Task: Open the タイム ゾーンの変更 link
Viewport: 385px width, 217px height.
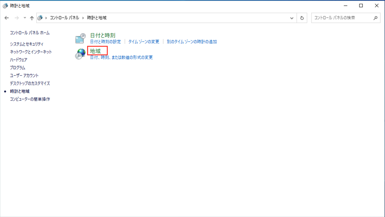Action: pos(143,42)
